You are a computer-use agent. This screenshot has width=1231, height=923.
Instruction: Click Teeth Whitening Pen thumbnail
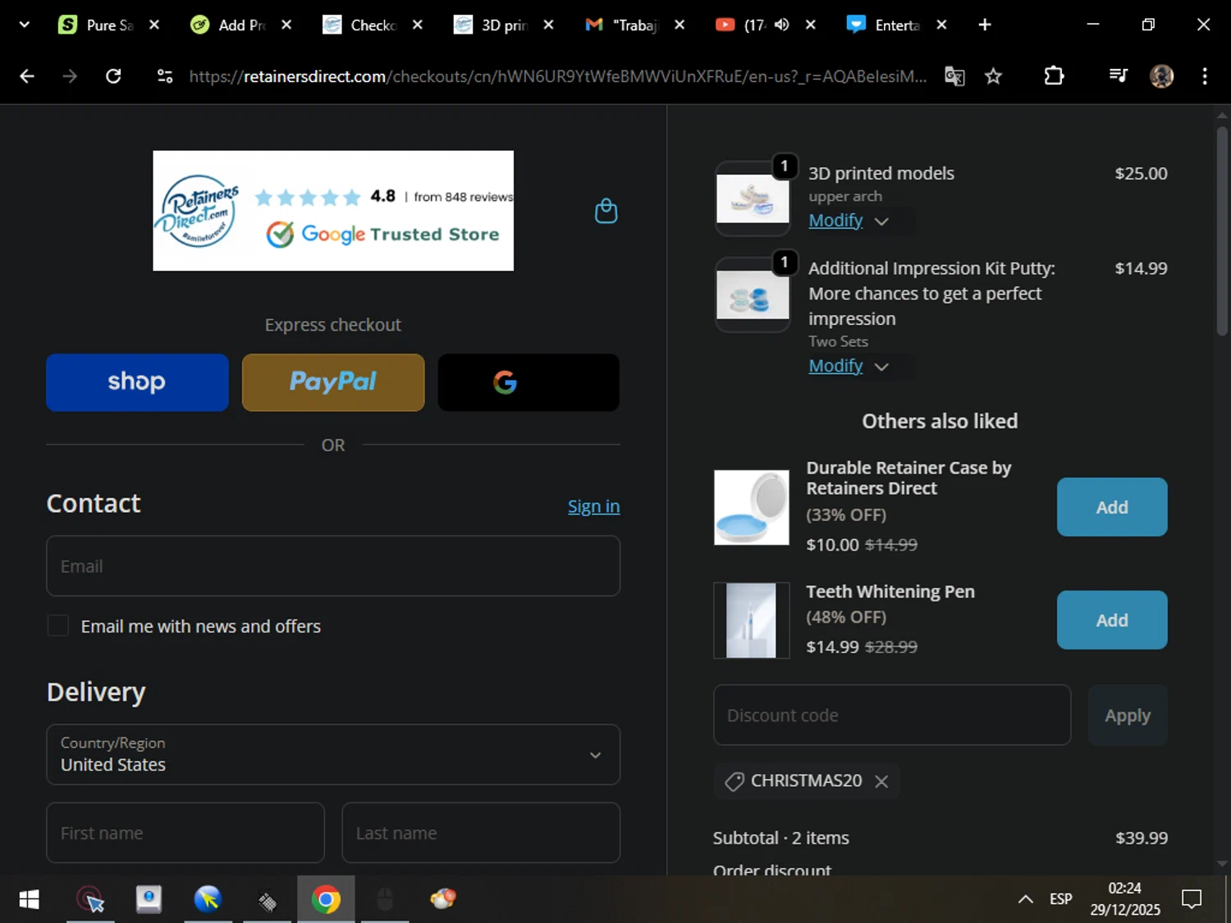[752, 620]
